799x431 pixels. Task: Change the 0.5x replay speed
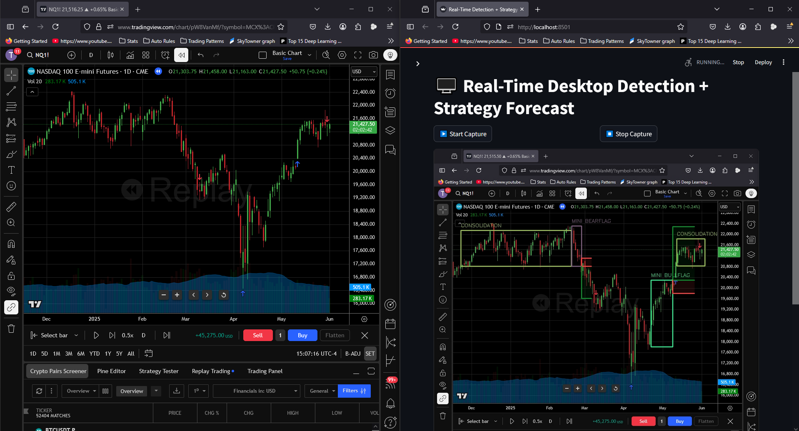127,335
